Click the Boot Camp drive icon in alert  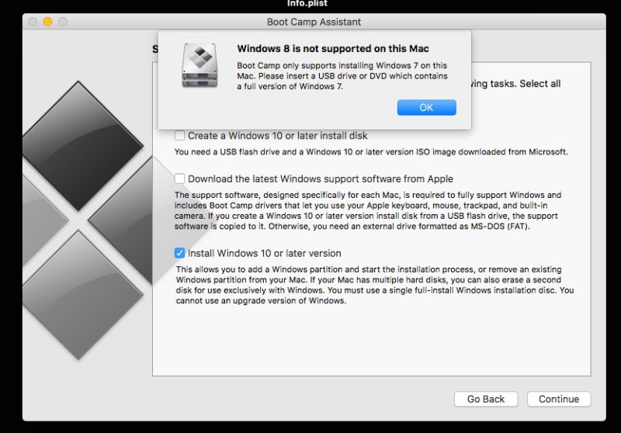pyautogui.click(x=199, y=65)
